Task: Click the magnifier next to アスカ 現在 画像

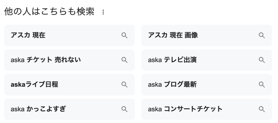Action: tap(262, 35)
